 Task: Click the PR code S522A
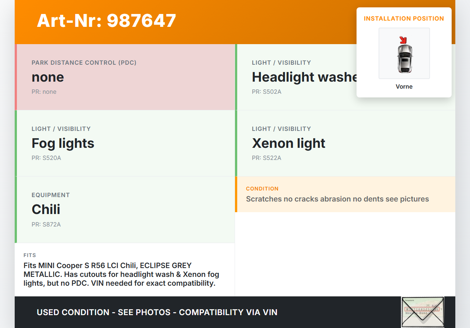(x=267, y=158)
